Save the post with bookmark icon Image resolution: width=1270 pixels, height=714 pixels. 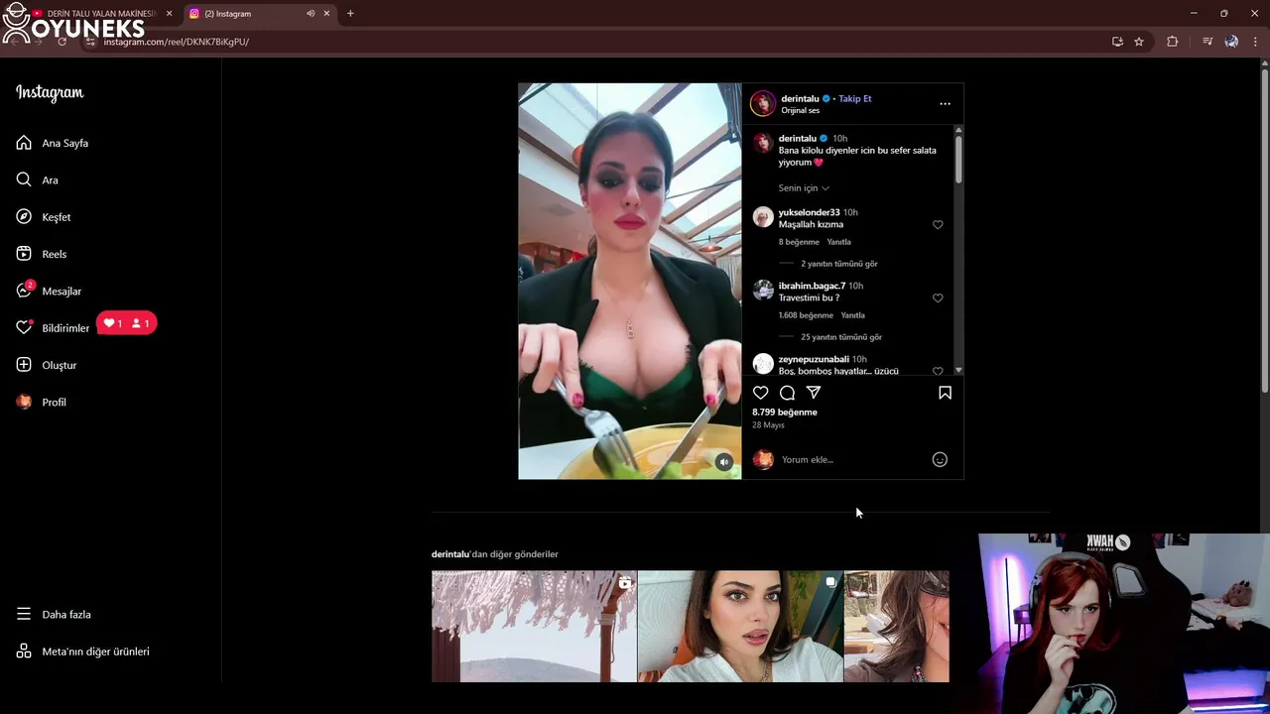click(x=945, y=393)
